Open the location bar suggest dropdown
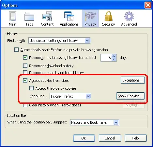Viewport: 153px width, 147px height. pos(95,122)
